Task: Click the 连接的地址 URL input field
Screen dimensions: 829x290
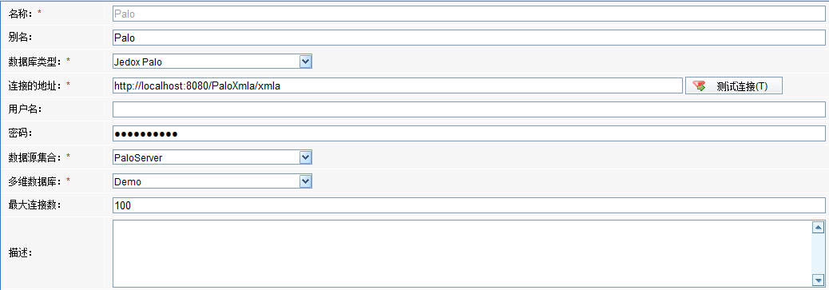Action: click(x=398, y=85)
